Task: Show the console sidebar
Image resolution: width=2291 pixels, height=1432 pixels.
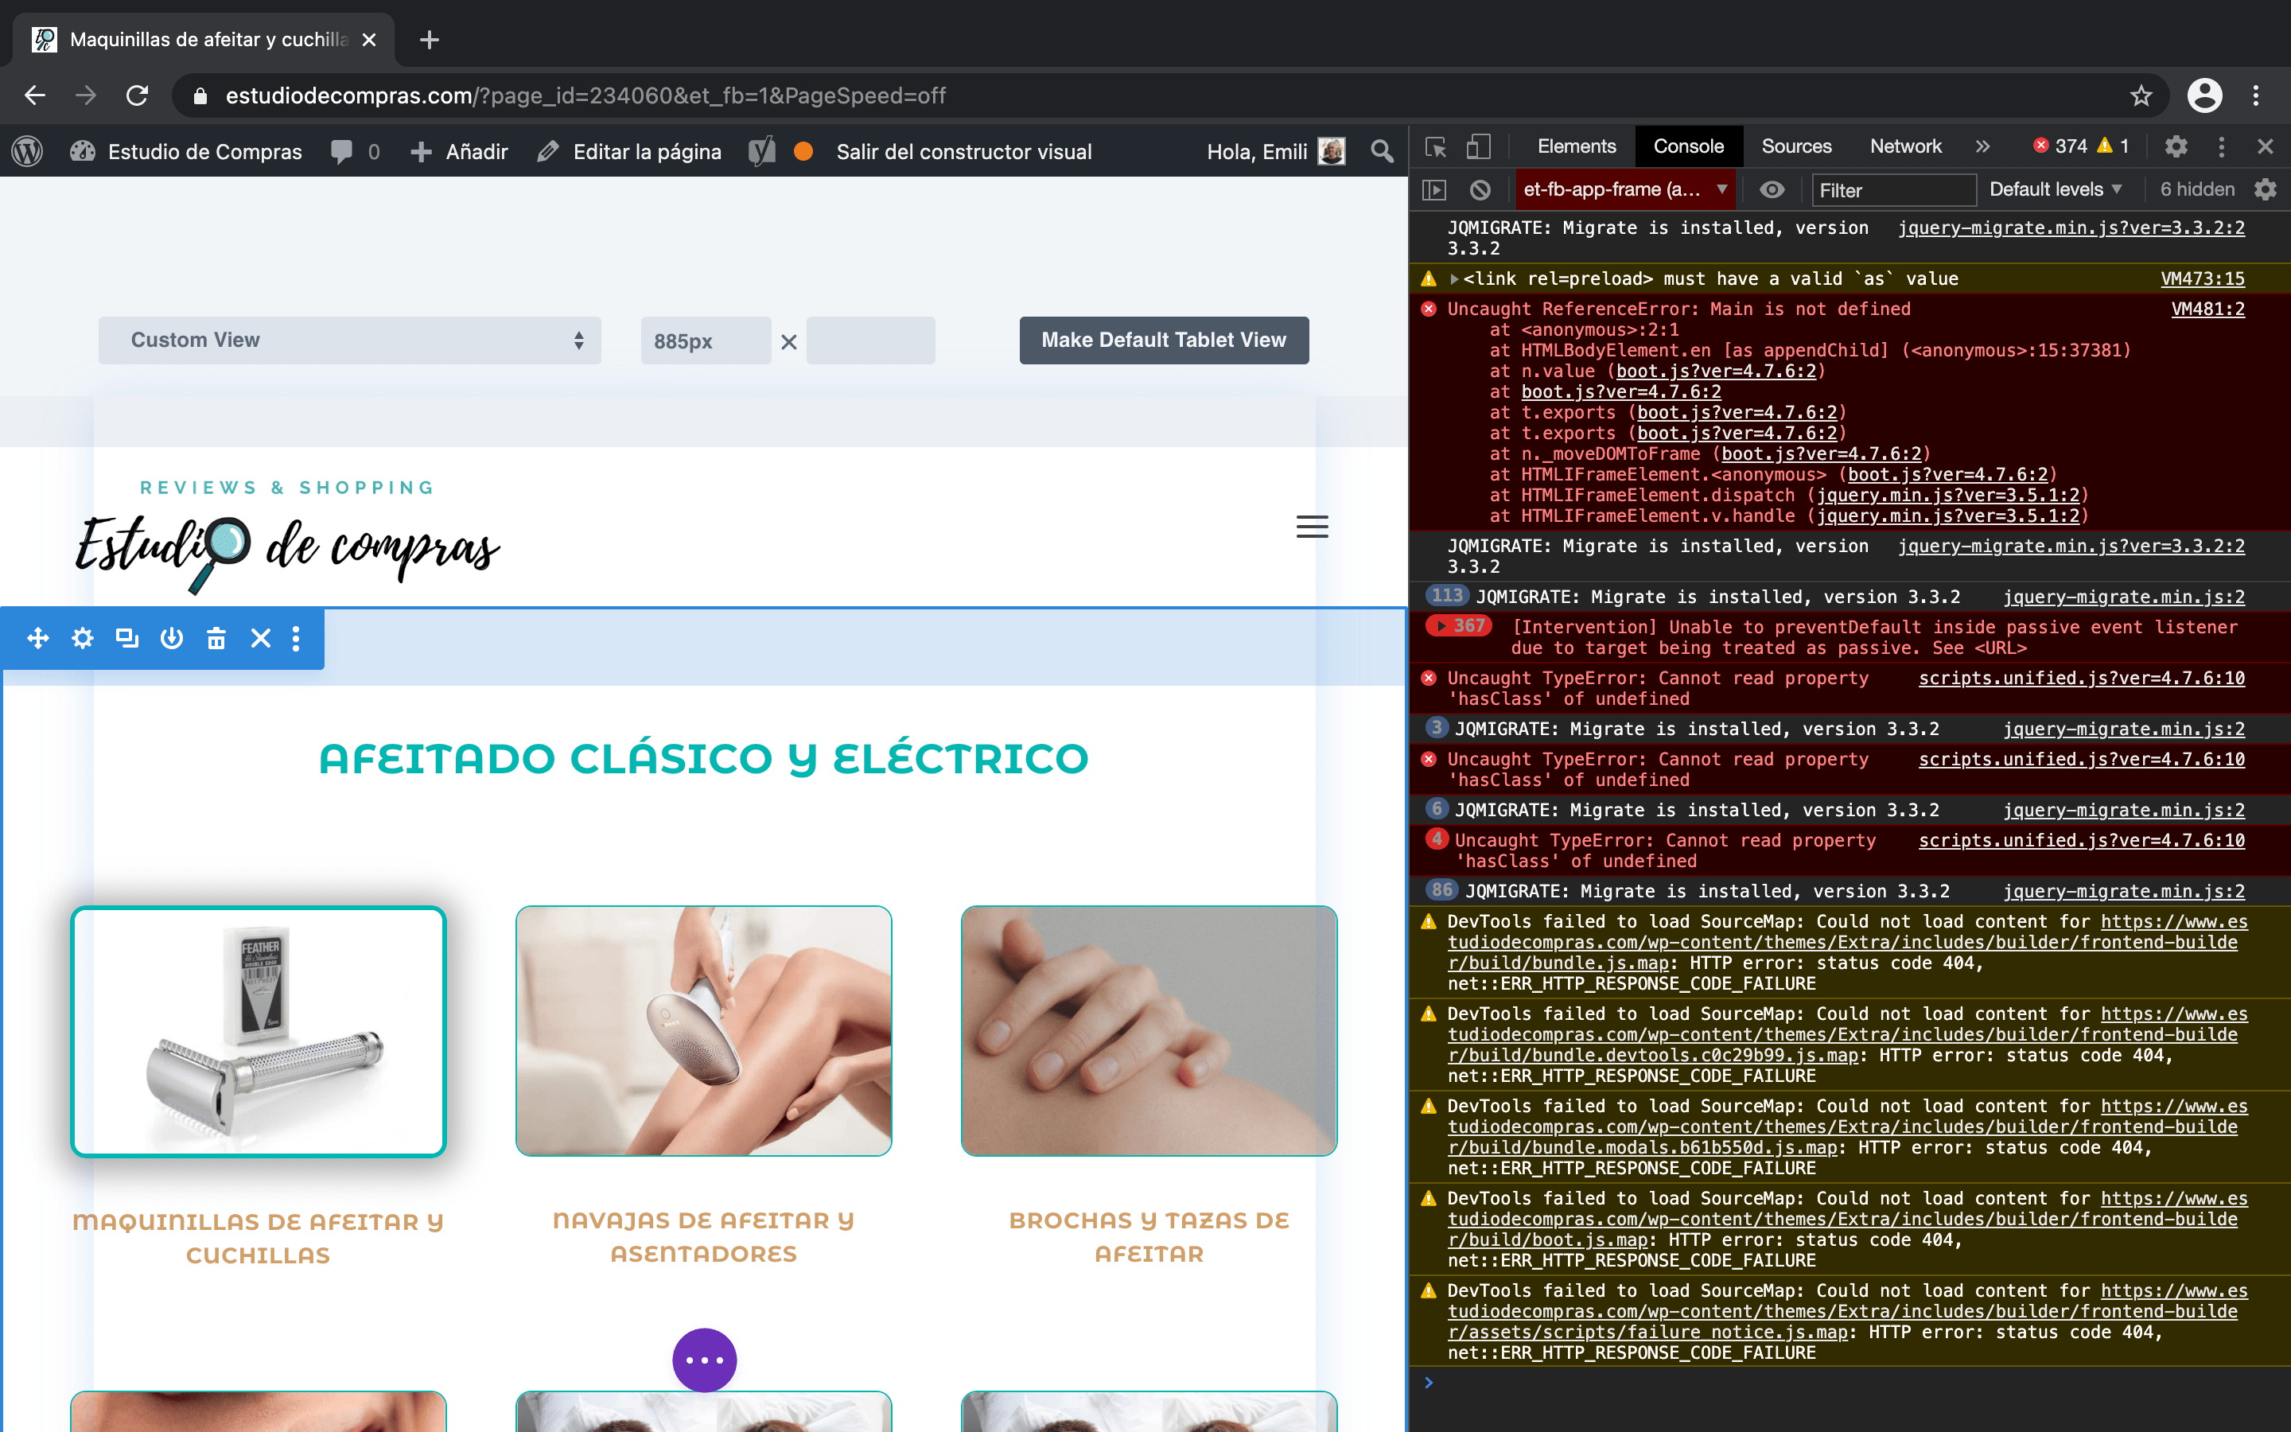Action: [1434, 189]
